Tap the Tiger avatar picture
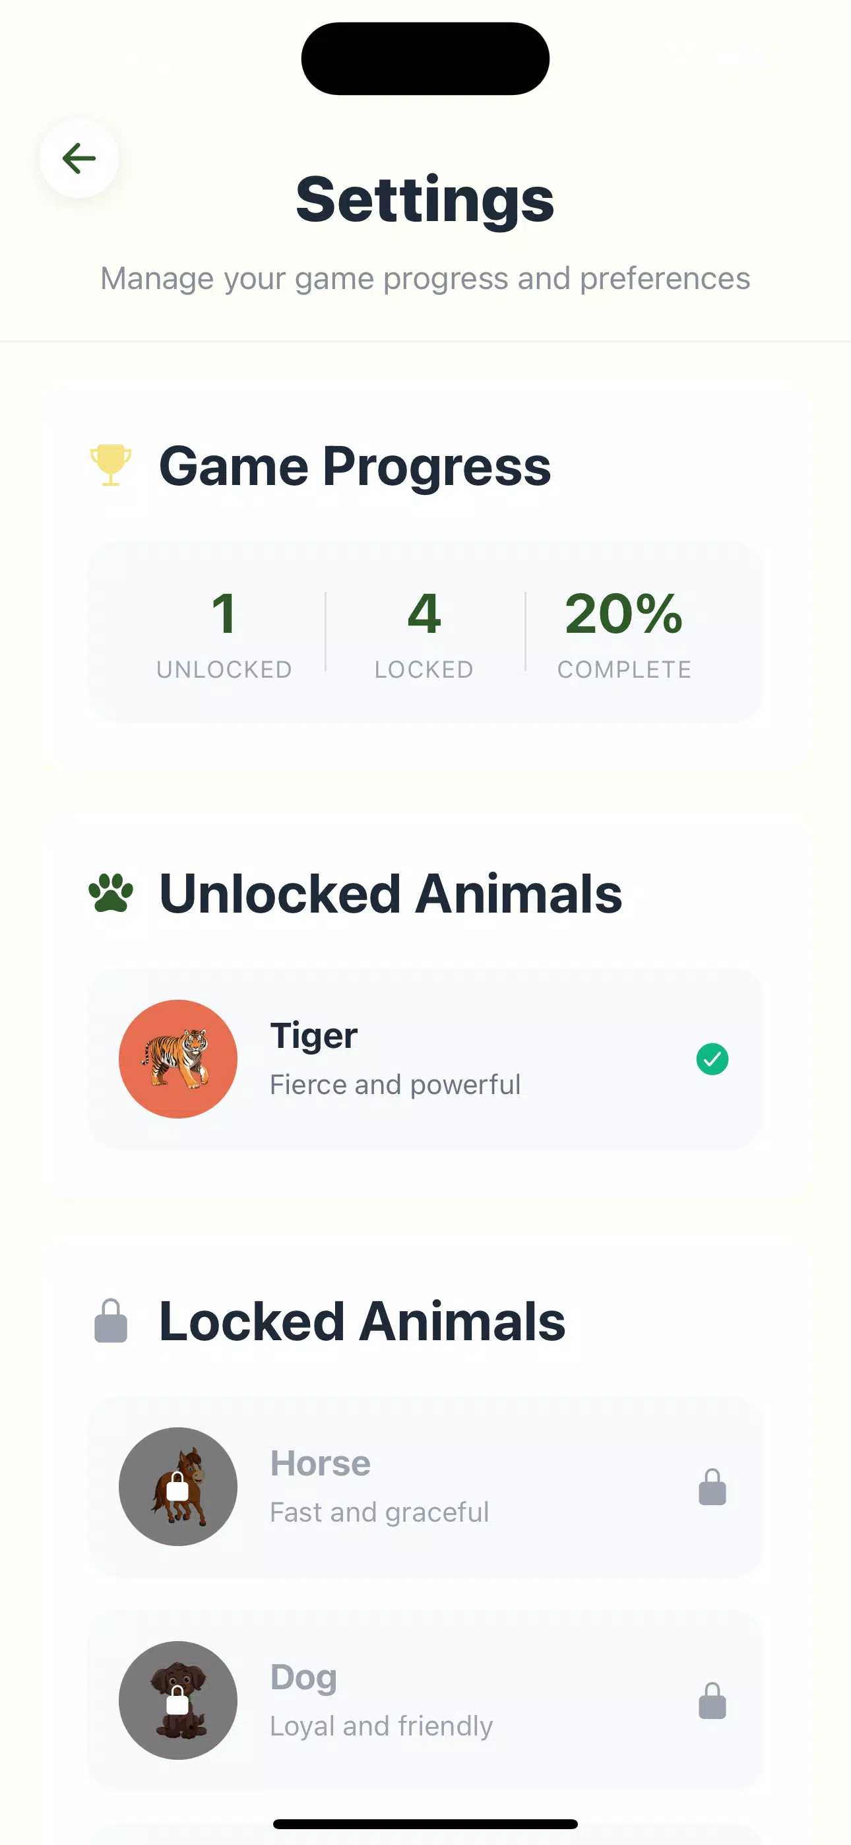The width and height of the screenshot is (851, 1845). point(177,1058)
